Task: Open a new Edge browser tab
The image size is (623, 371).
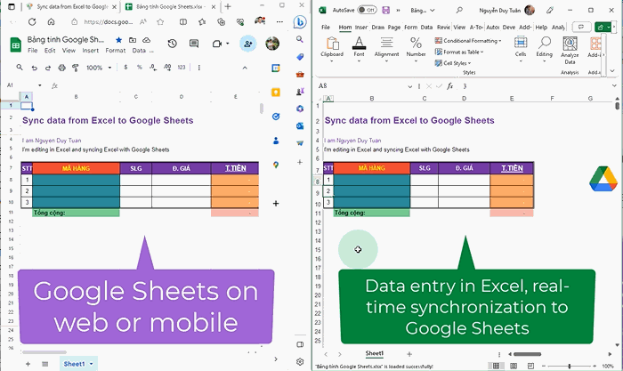Action: point(228,7)
